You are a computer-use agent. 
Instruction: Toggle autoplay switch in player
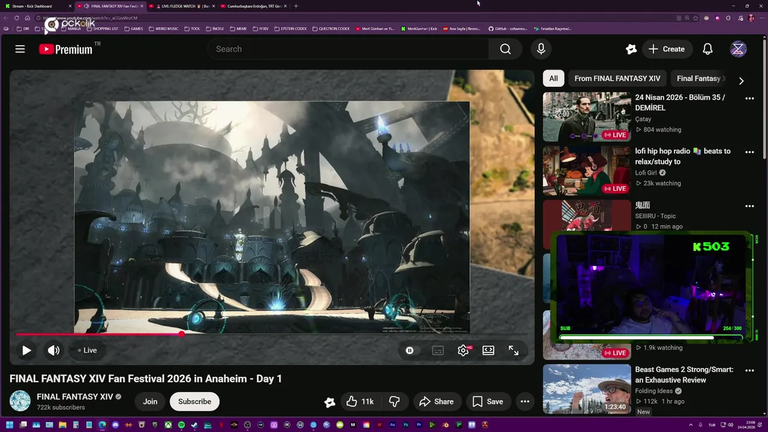pyautogui.click(x=410, y=350)
